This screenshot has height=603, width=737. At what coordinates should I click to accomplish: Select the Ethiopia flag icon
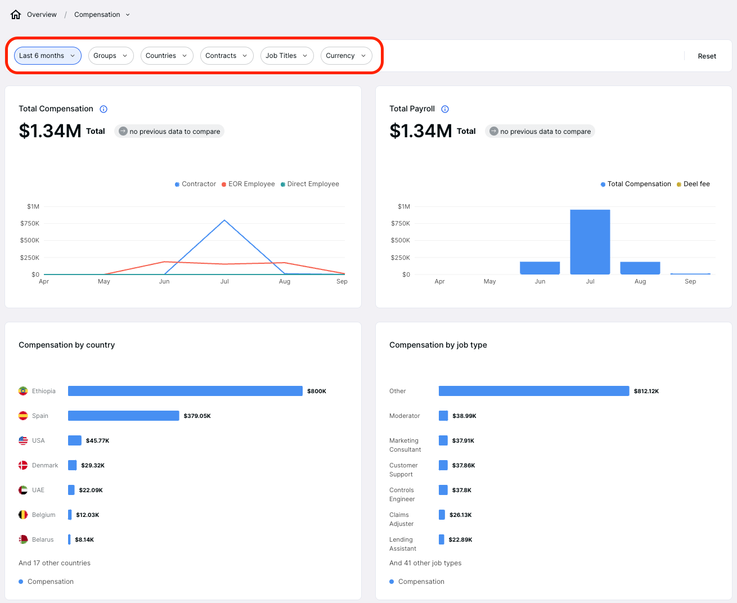(x=23, y=390)
